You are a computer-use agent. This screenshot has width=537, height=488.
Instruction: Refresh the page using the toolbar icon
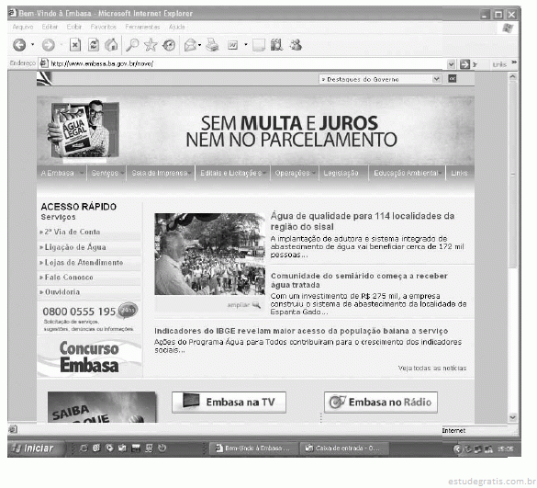pos(94,45)
